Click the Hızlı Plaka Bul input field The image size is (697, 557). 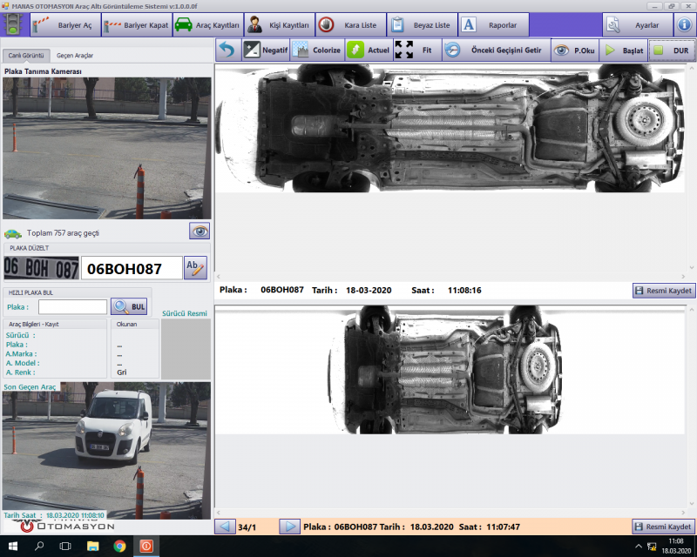click(x=72, y=306)
